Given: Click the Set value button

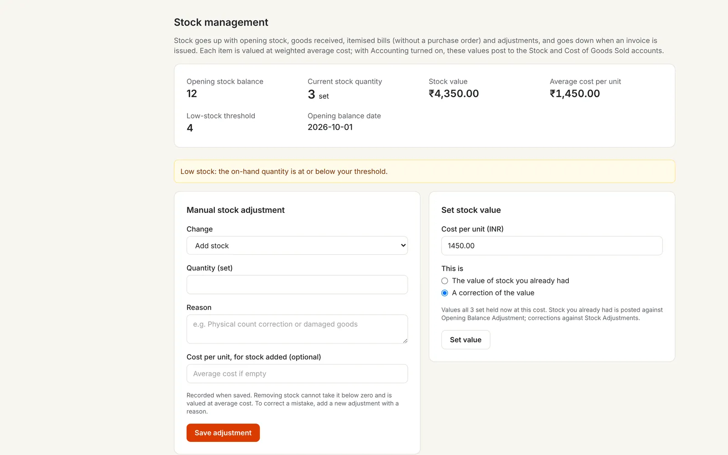Looking at the screenshot, I should pos(465,340).
